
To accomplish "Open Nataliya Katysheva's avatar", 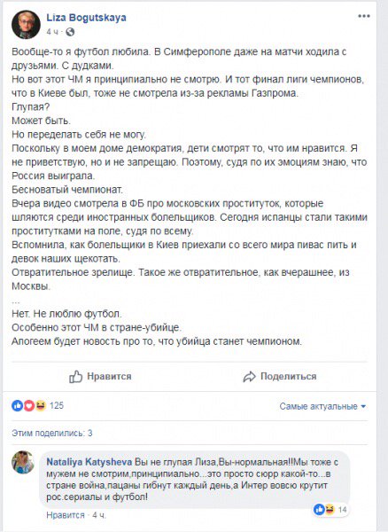I will (23, 462).
